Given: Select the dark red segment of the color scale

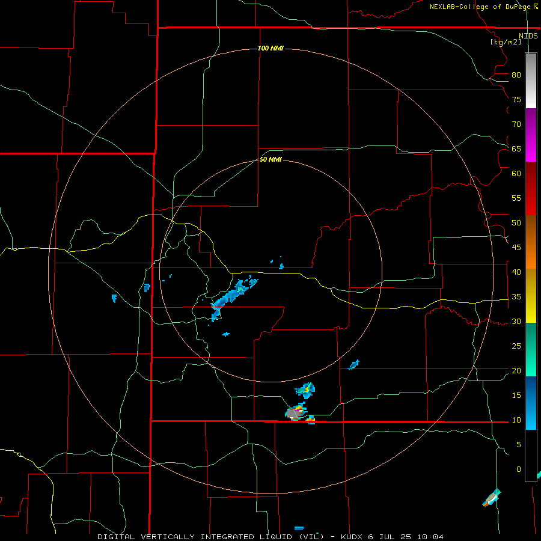Looking at the screenshot, I should click(531, 188).
